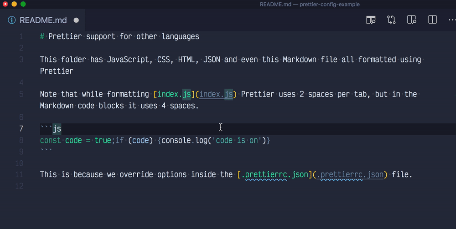Click the unsaved dot on README.md tab
Image resolution: width=456 pixels, height=229 pixels.
click(76, 20)
